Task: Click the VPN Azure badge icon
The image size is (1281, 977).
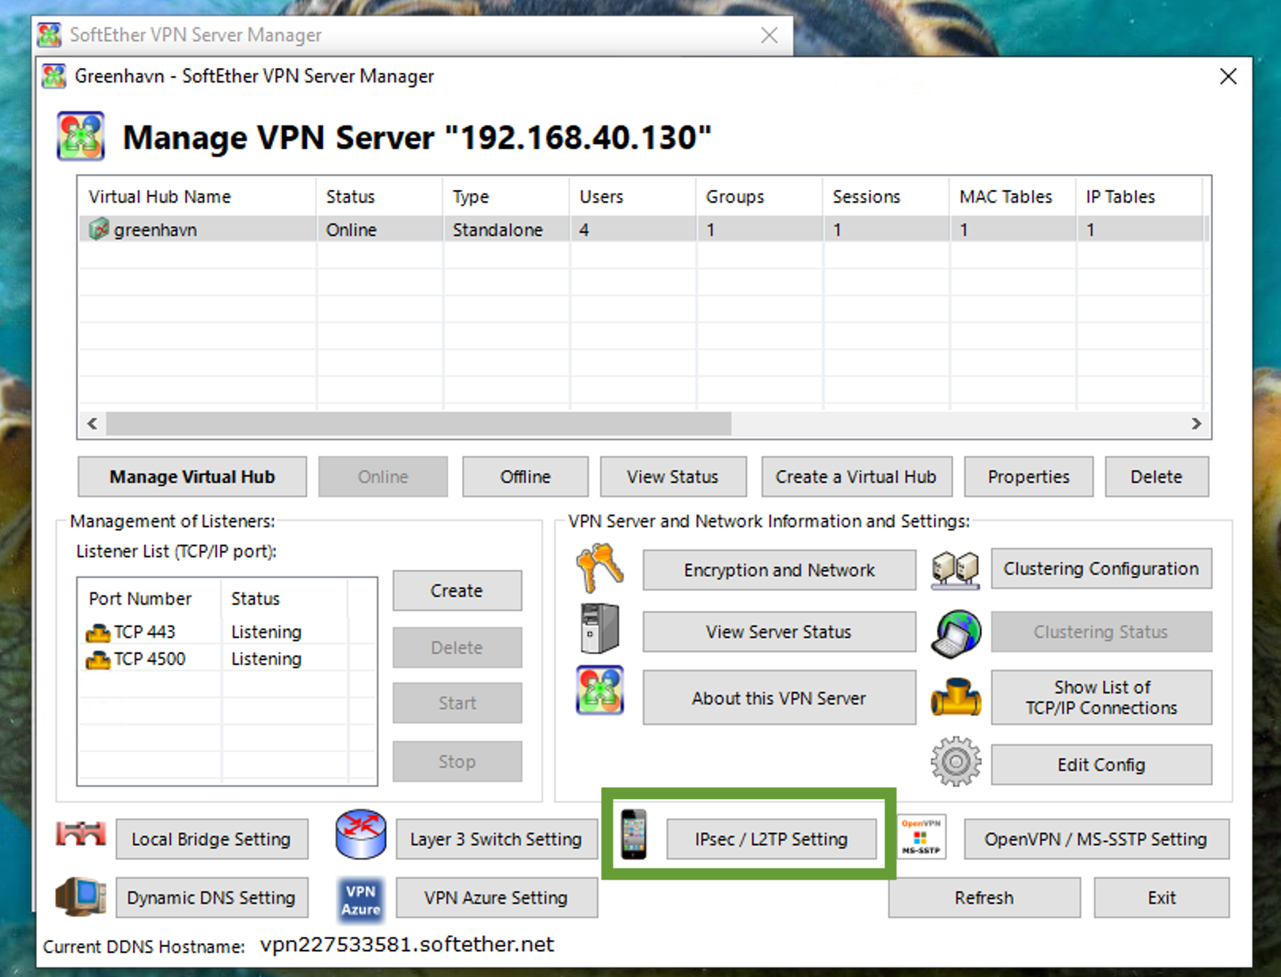Action: 360,899
